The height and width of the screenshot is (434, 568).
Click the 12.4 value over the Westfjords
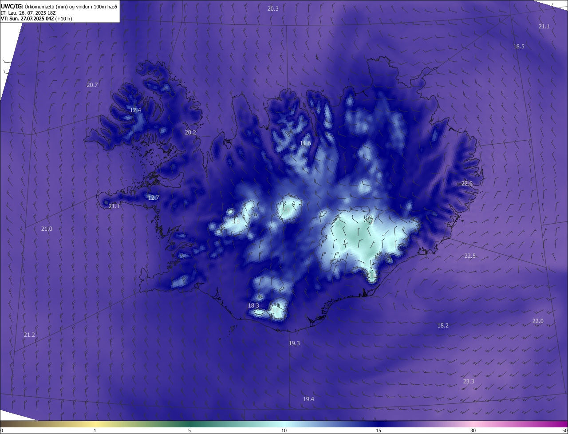(x=135, y=110)
